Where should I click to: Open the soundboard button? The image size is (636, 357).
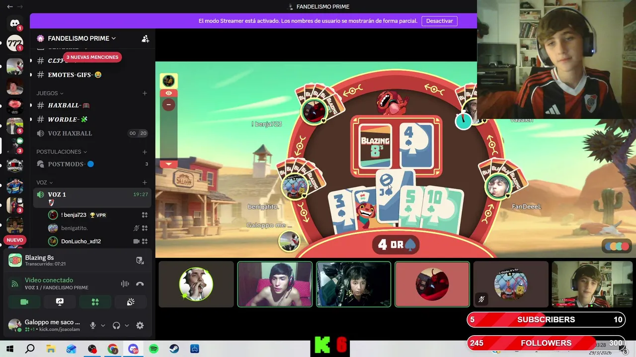pos(131,302)
